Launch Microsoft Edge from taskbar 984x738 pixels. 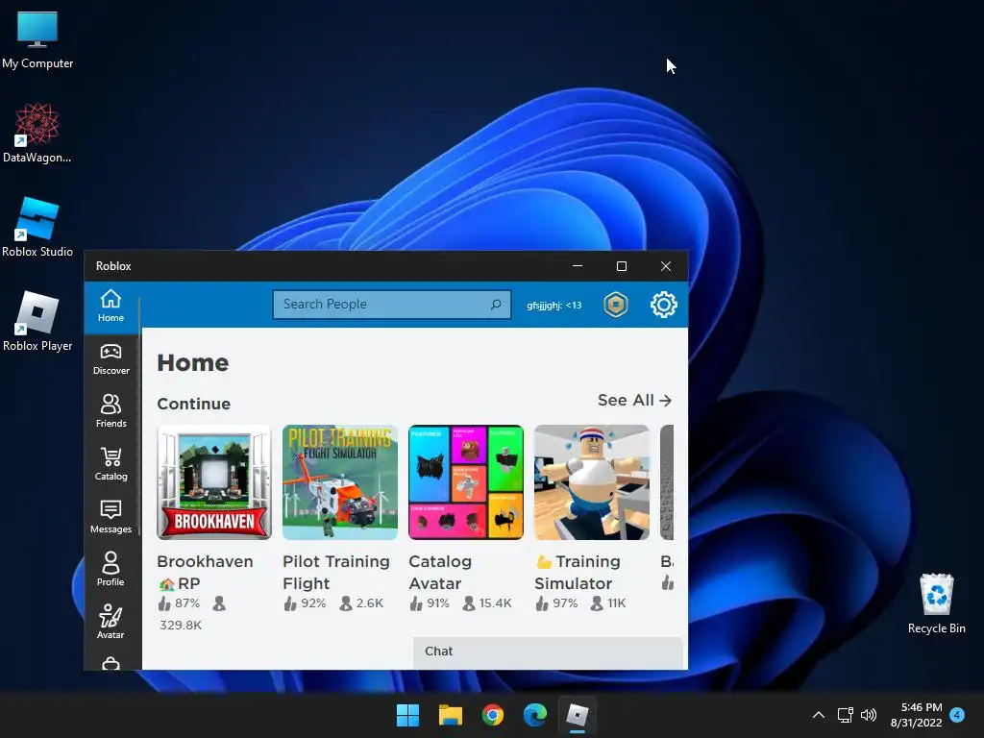[534, 715]
